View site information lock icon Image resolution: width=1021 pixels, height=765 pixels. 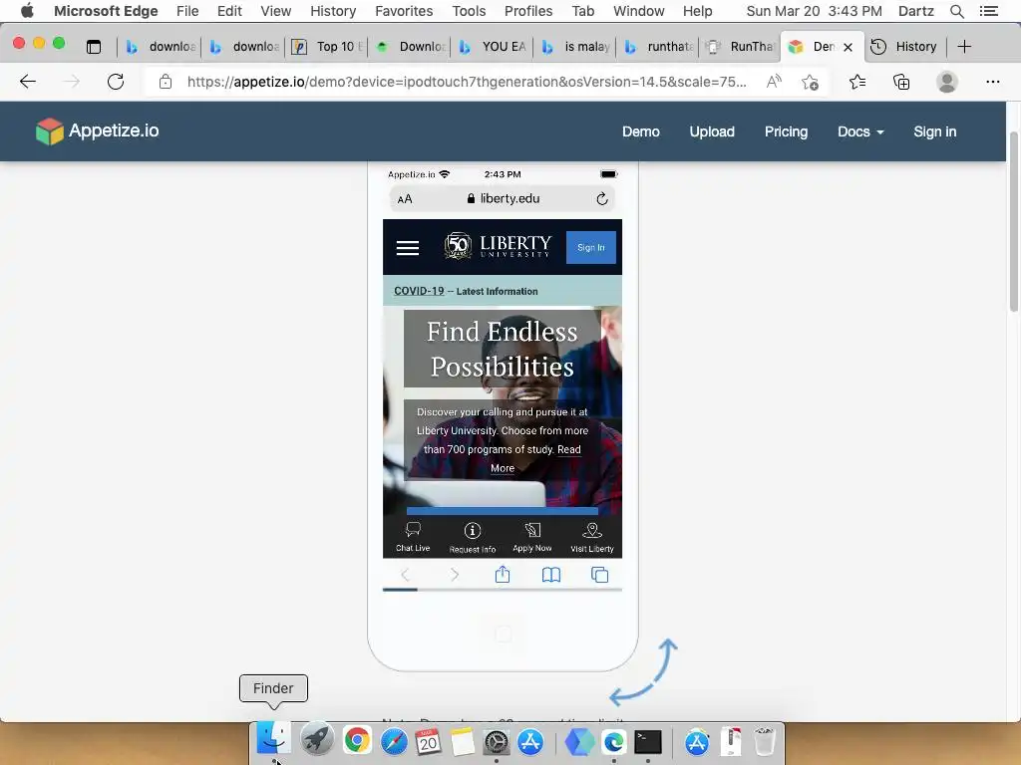click(166, 82)
